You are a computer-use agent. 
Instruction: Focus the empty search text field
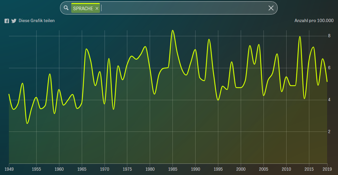tap(181, 8)
